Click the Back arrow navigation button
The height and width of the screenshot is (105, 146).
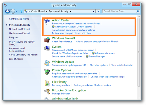pos(7,11)
